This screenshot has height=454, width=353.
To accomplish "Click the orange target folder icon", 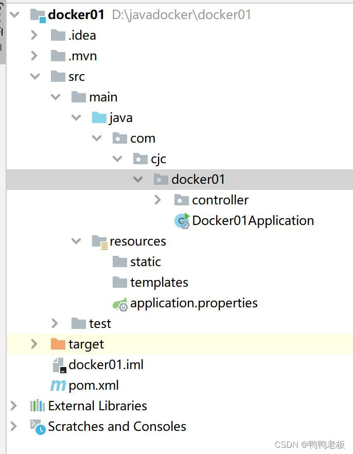I will pos(58,344).
